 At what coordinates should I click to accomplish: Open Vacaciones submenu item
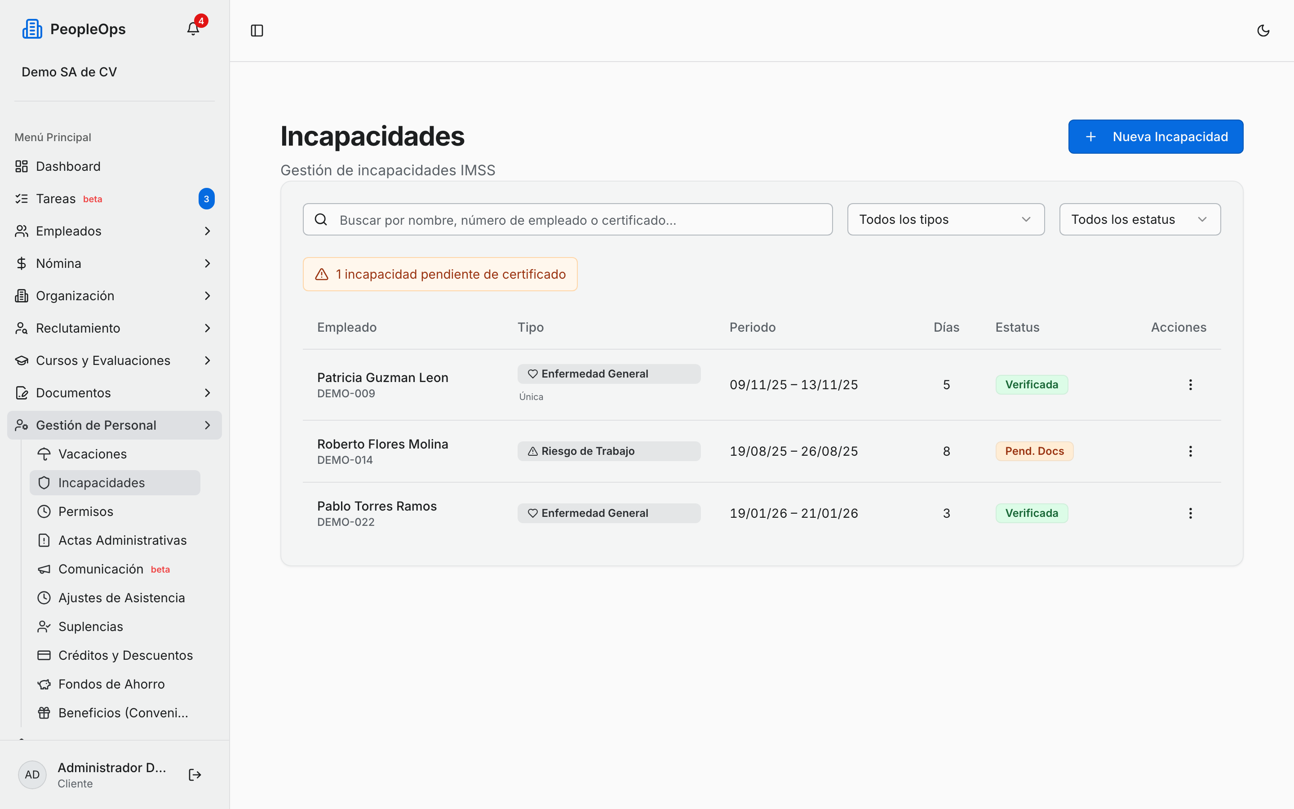click(x=115, y=454)
